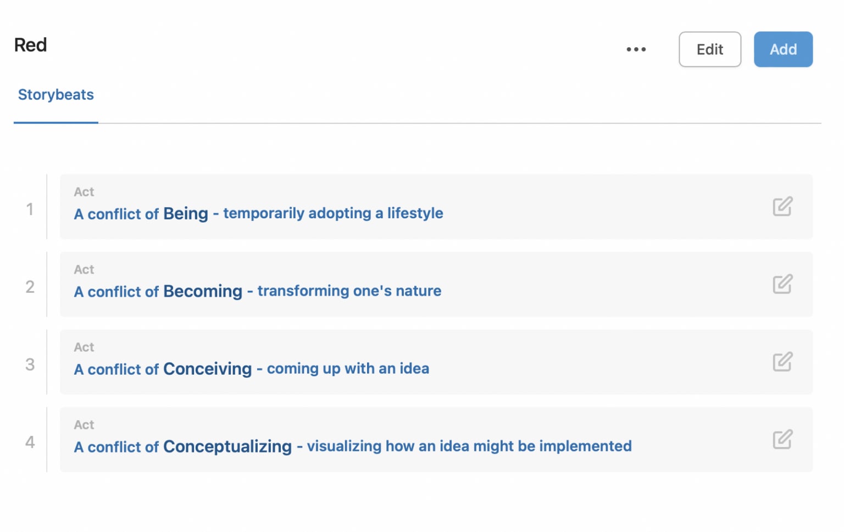
Task: Click the Red title heading
Action: (31, 45)
